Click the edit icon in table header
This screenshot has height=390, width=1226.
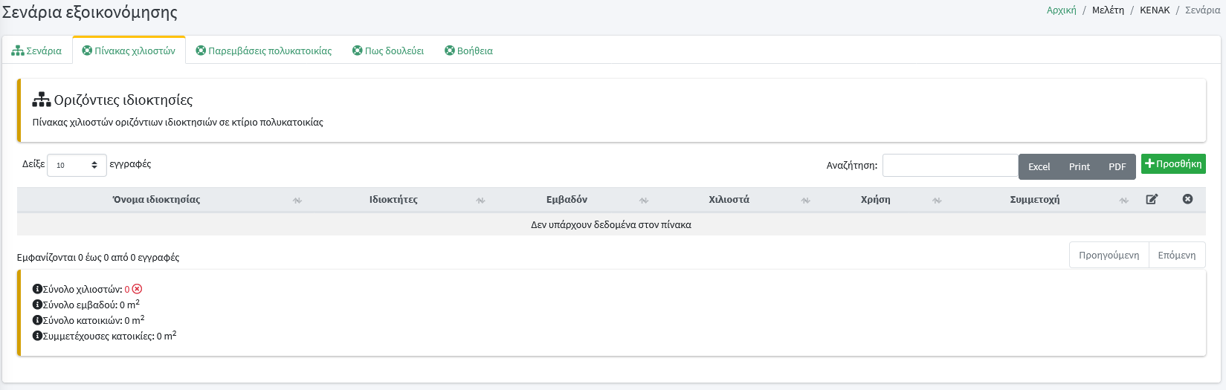point(1152,199)
